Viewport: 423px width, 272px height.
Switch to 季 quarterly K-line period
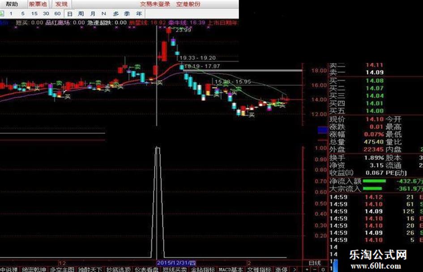[127, 13]
